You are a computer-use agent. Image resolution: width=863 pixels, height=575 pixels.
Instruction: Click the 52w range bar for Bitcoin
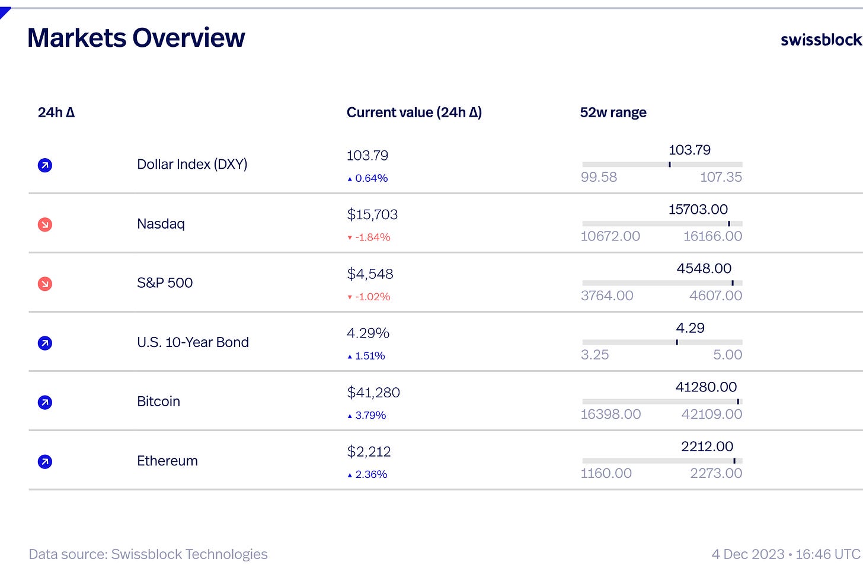(x=662, y=401)
